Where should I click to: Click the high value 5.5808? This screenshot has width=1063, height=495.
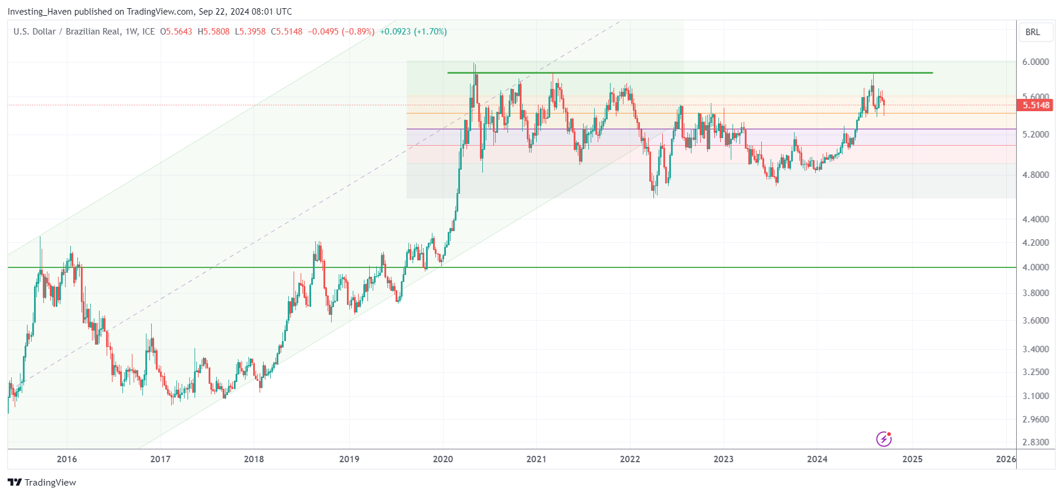click(x=216, y=32)
